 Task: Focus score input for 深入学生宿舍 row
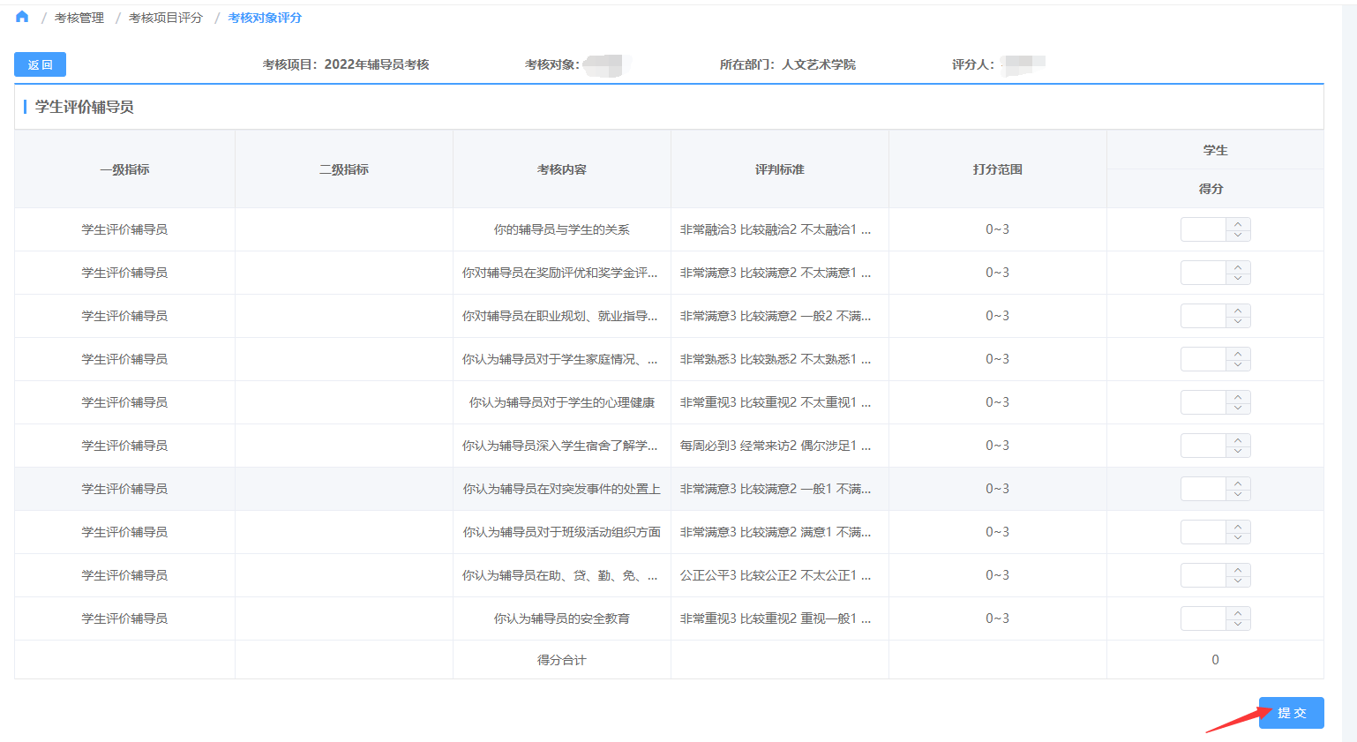(x=1203, y=446)
